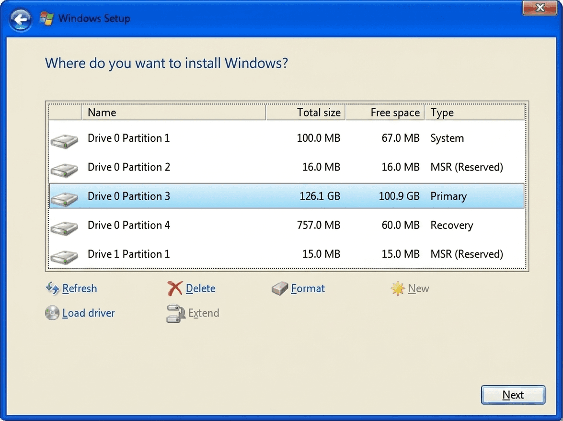563x421 pixels.
Task: Click the 67.0 MB free space cell
Action: click(x=401, y=138)
